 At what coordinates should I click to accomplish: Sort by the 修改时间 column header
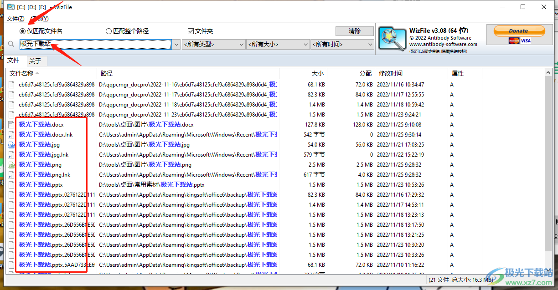pyautogui.click(x=412, y=73)
